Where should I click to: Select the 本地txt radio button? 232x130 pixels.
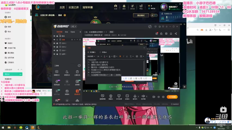point(100,52)
